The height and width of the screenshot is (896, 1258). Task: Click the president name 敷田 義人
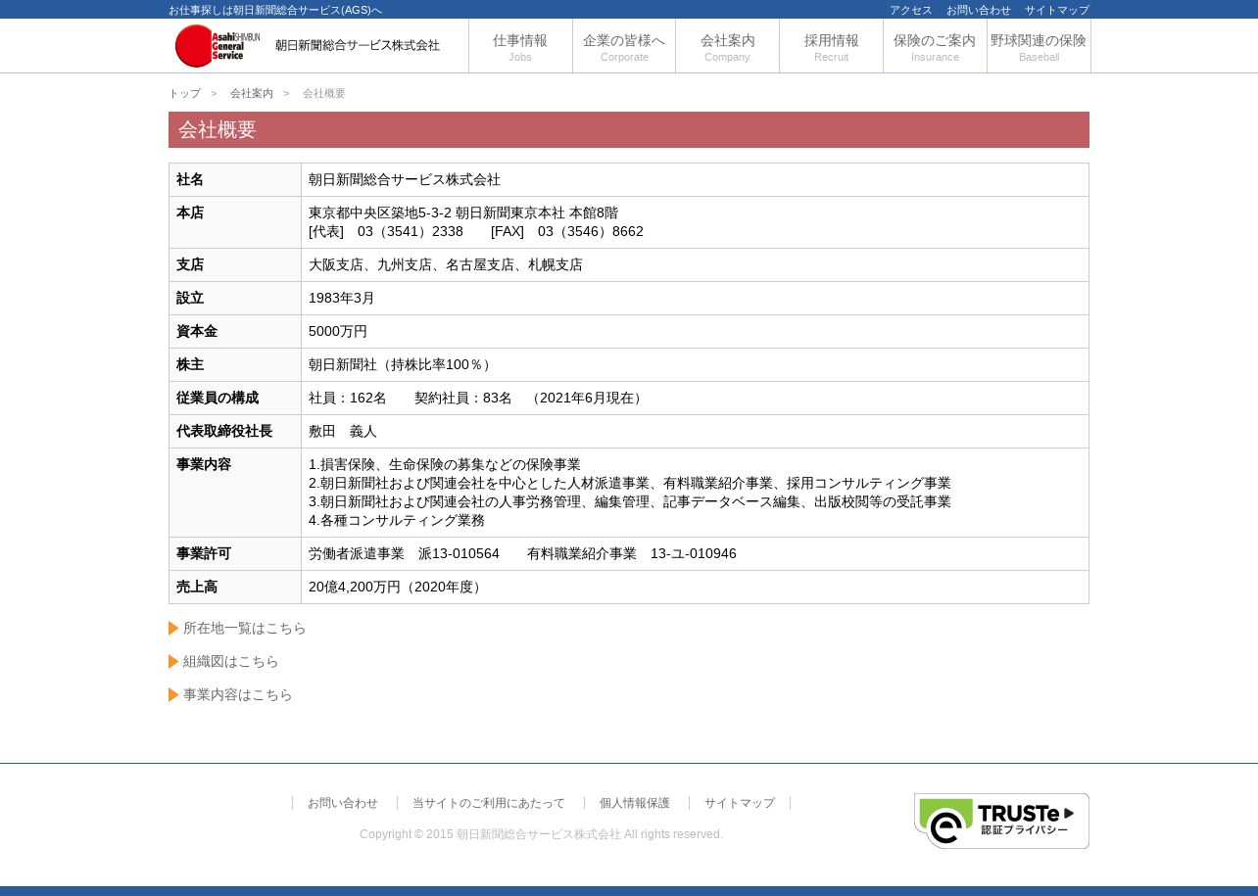(343, 432)
